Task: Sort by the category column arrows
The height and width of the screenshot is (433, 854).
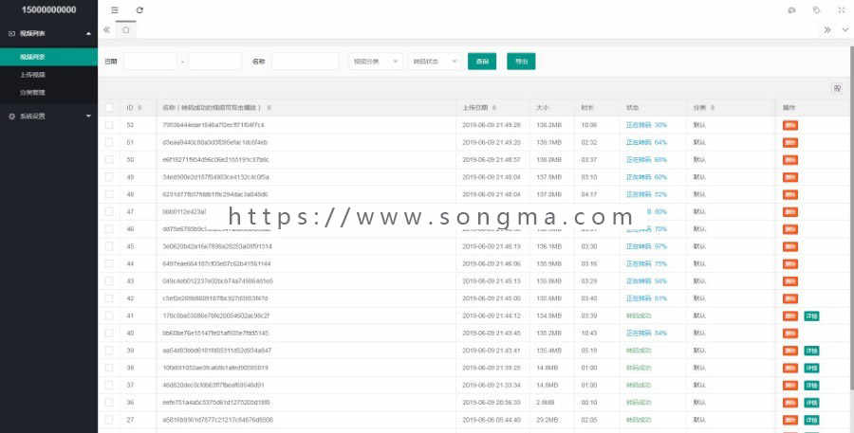Action: coord(712,108)
